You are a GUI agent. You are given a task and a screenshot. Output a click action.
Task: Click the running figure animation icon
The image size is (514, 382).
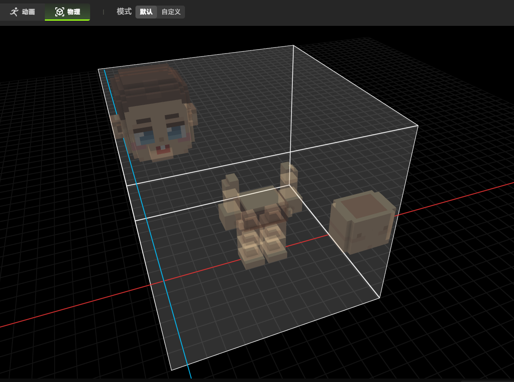pos(15,12)
